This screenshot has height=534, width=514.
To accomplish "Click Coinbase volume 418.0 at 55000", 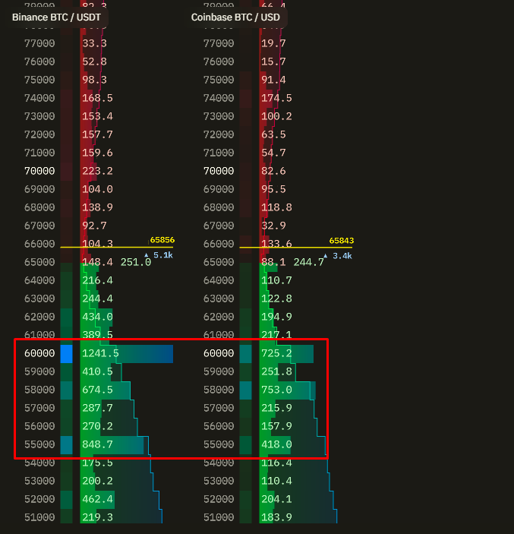I will tap(276, 444).
